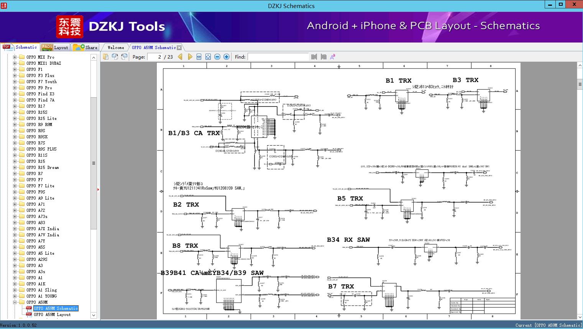Click the OPPO A59M folder icon

pyautogui.click(x=22, y=302)
